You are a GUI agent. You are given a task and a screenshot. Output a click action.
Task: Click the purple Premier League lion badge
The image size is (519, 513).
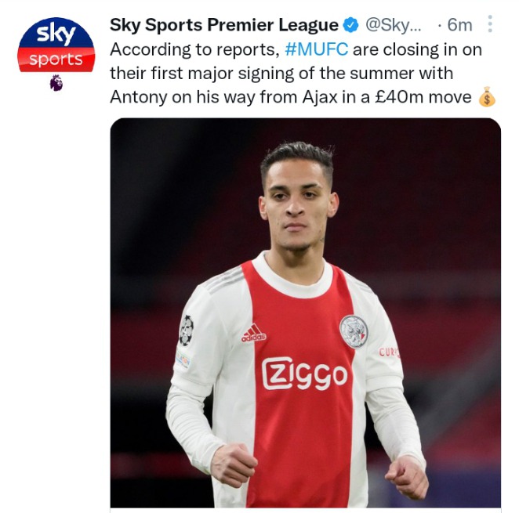point(56,83)
